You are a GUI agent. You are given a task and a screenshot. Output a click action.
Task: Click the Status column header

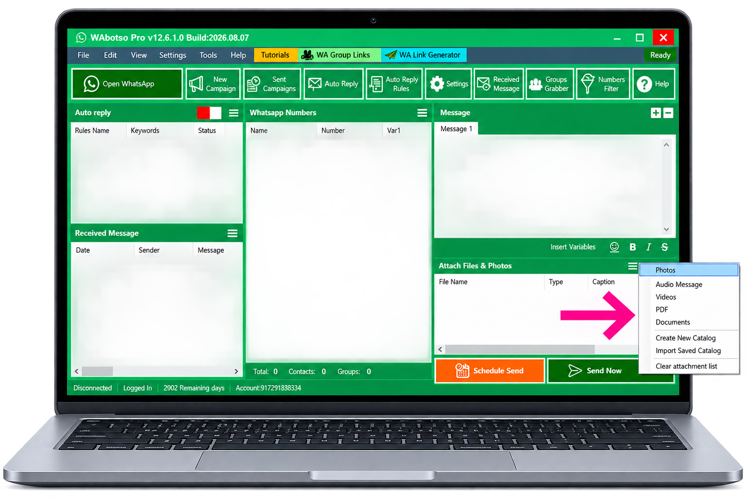(x=209, y=131)
